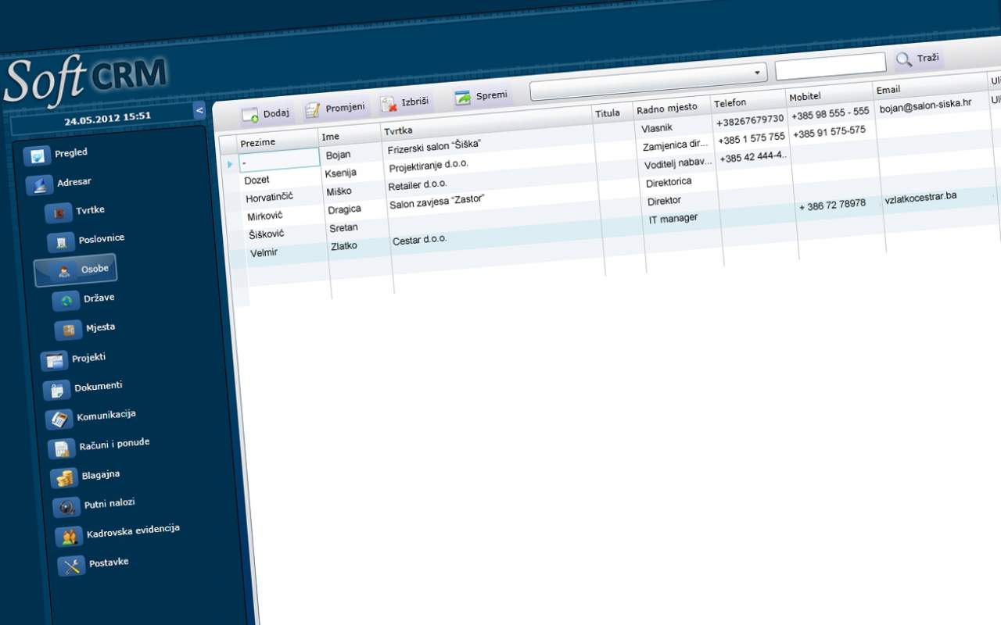The height and width of the screenshot is (625, 1001).
Task: Select the Mirković surname cell
Action: 266,216
